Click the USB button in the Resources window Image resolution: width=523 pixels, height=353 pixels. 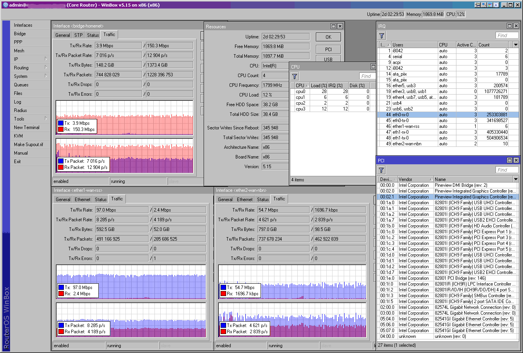pos(328,59)
